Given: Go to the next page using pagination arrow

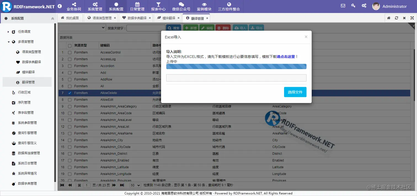Looking at the screenshot, I should click(x=114, y=185).
